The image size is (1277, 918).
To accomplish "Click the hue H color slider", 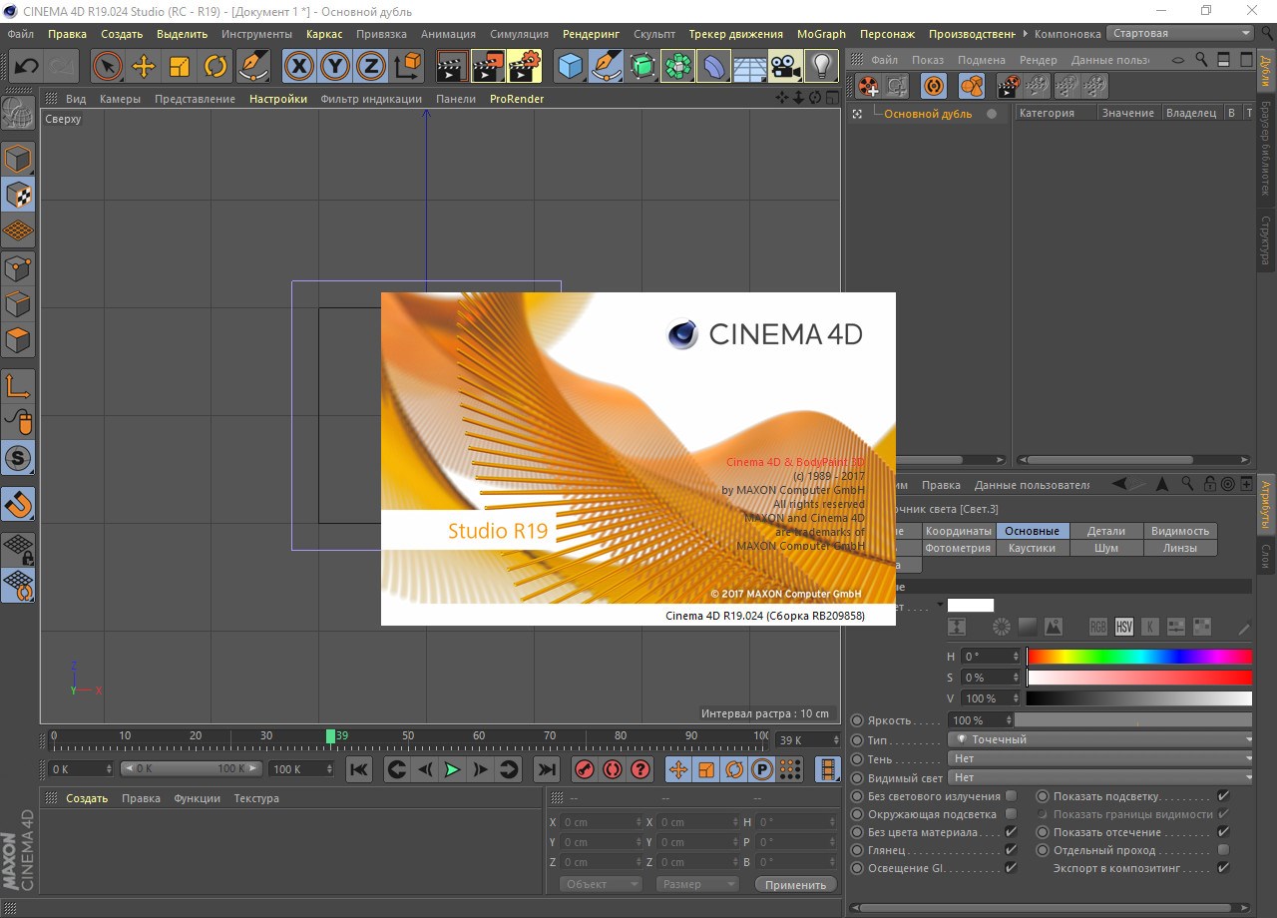I will (x=1138, y=657).
